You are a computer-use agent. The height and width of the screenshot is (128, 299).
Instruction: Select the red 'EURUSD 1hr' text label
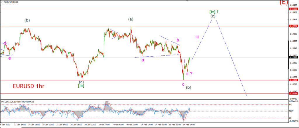click(x=29, y=86)
